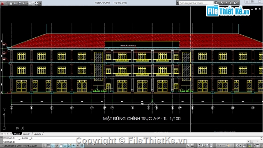This screenshot has width=263, height=148.
Task: Click toolbar lock padlock icon in status bar
Action: pyautogui.click(x=245, y=146)
